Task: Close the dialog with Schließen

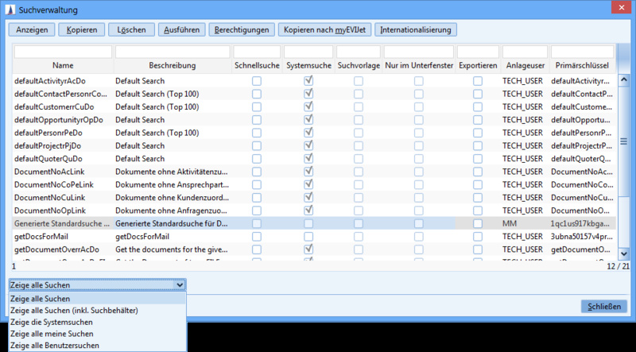Action: pos(604,307)
